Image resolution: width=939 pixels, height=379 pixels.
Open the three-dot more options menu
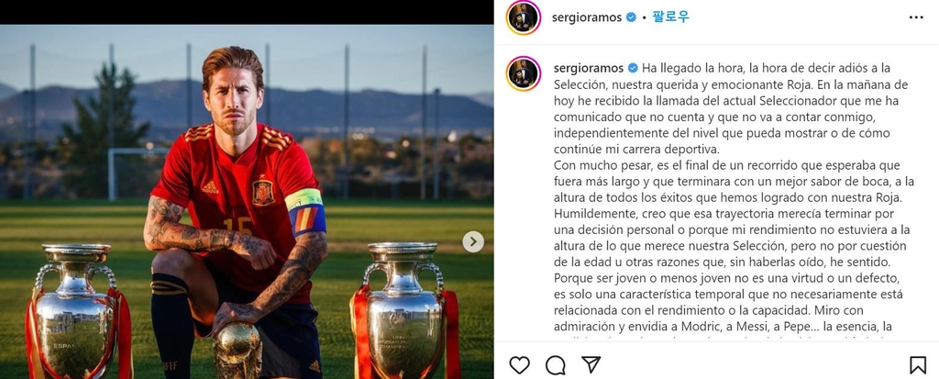pos(916,17)
